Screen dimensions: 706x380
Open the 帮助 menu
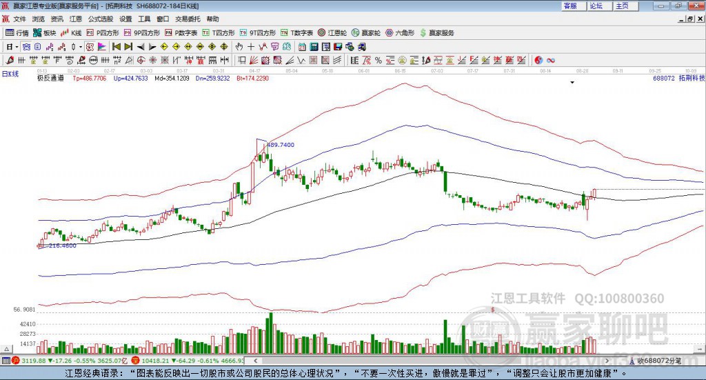212,19
